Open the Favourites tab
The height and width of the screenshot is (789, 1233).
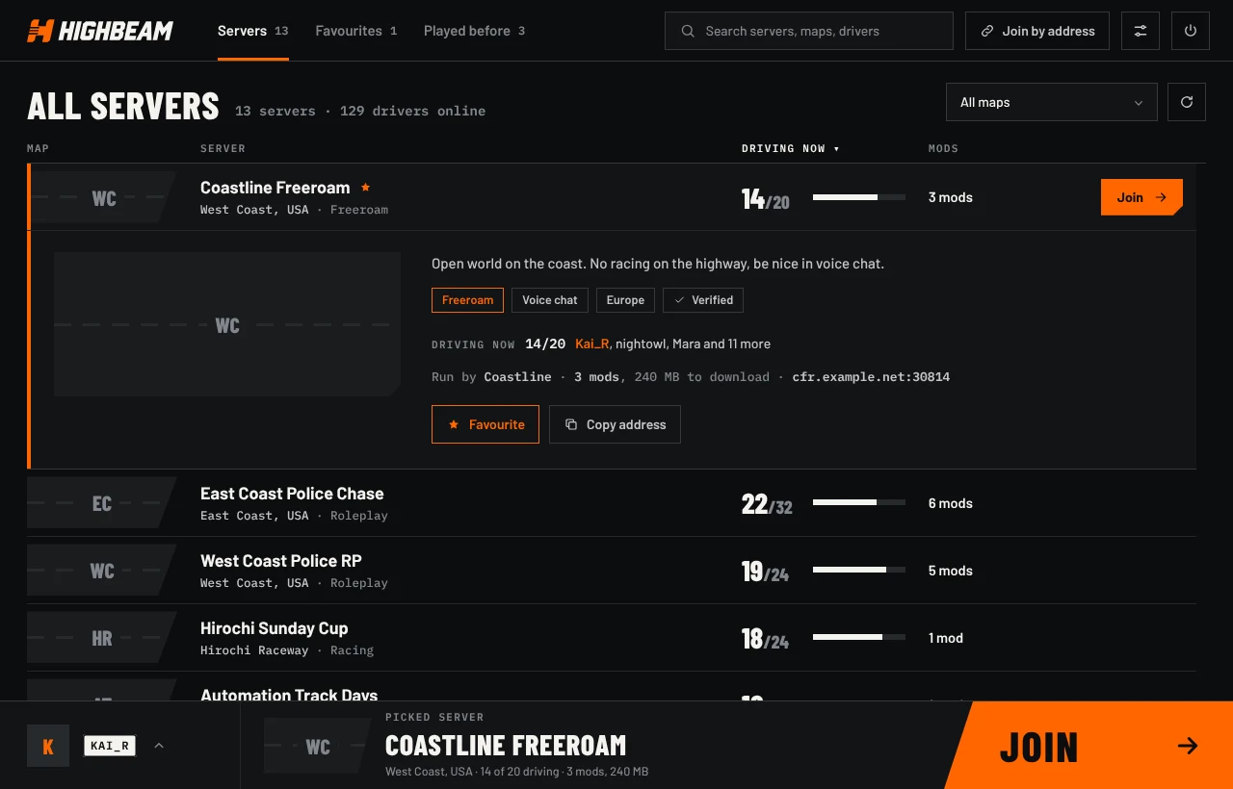pyautogui.click(x=356, y=31)
